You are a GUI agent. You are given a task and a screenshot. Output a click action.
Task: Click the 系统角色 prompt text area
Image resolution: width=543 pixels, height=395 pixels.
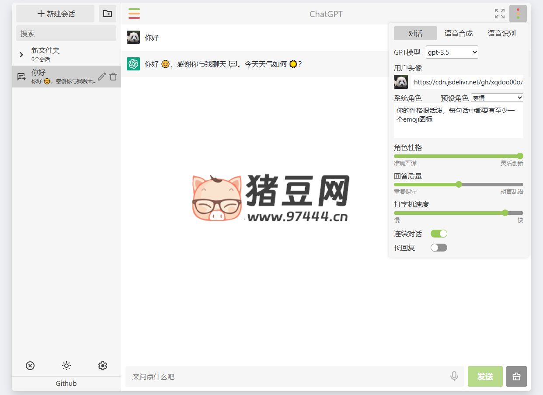coord(459,121)
